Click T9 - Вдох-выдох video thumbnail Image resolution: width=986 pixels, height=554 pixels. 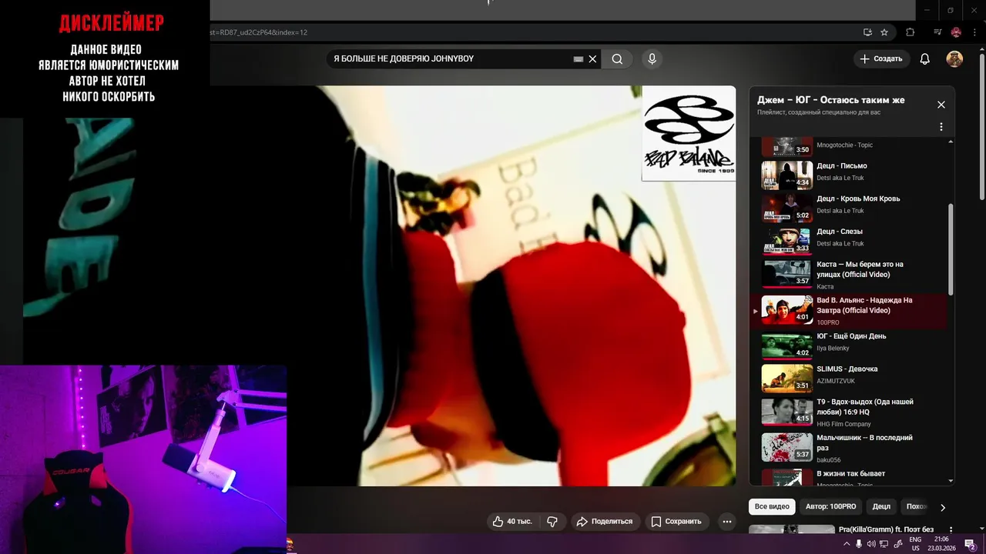tap(787, 412)
